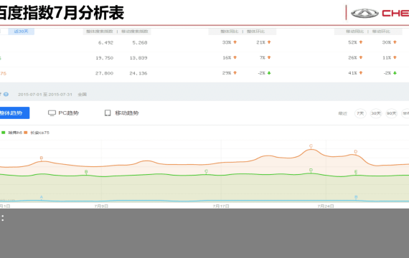Click the PC趋势 monitor icon
The height and width of the screenshot is (258, 409).
[x=52, y=113]
